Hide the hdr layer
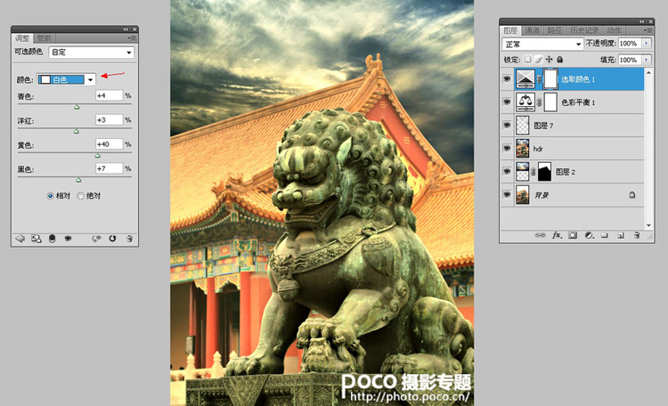This screenshot has height=406, width=668. pyautogui.click(x=507, y=149)
